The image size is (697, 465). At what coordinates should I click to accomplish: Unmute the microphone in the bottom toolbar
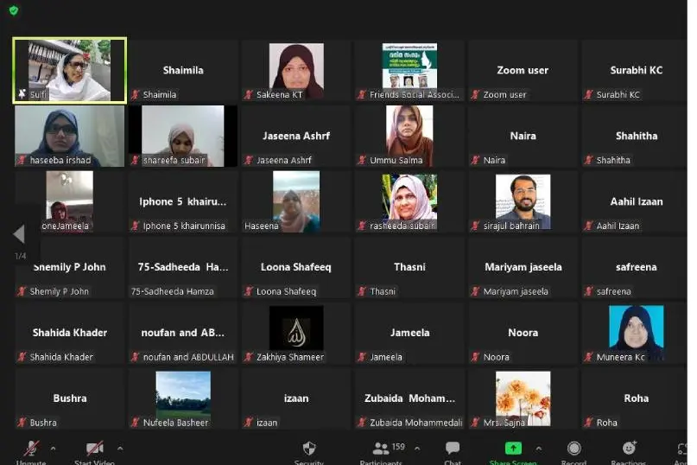click(x=31, y=449)
